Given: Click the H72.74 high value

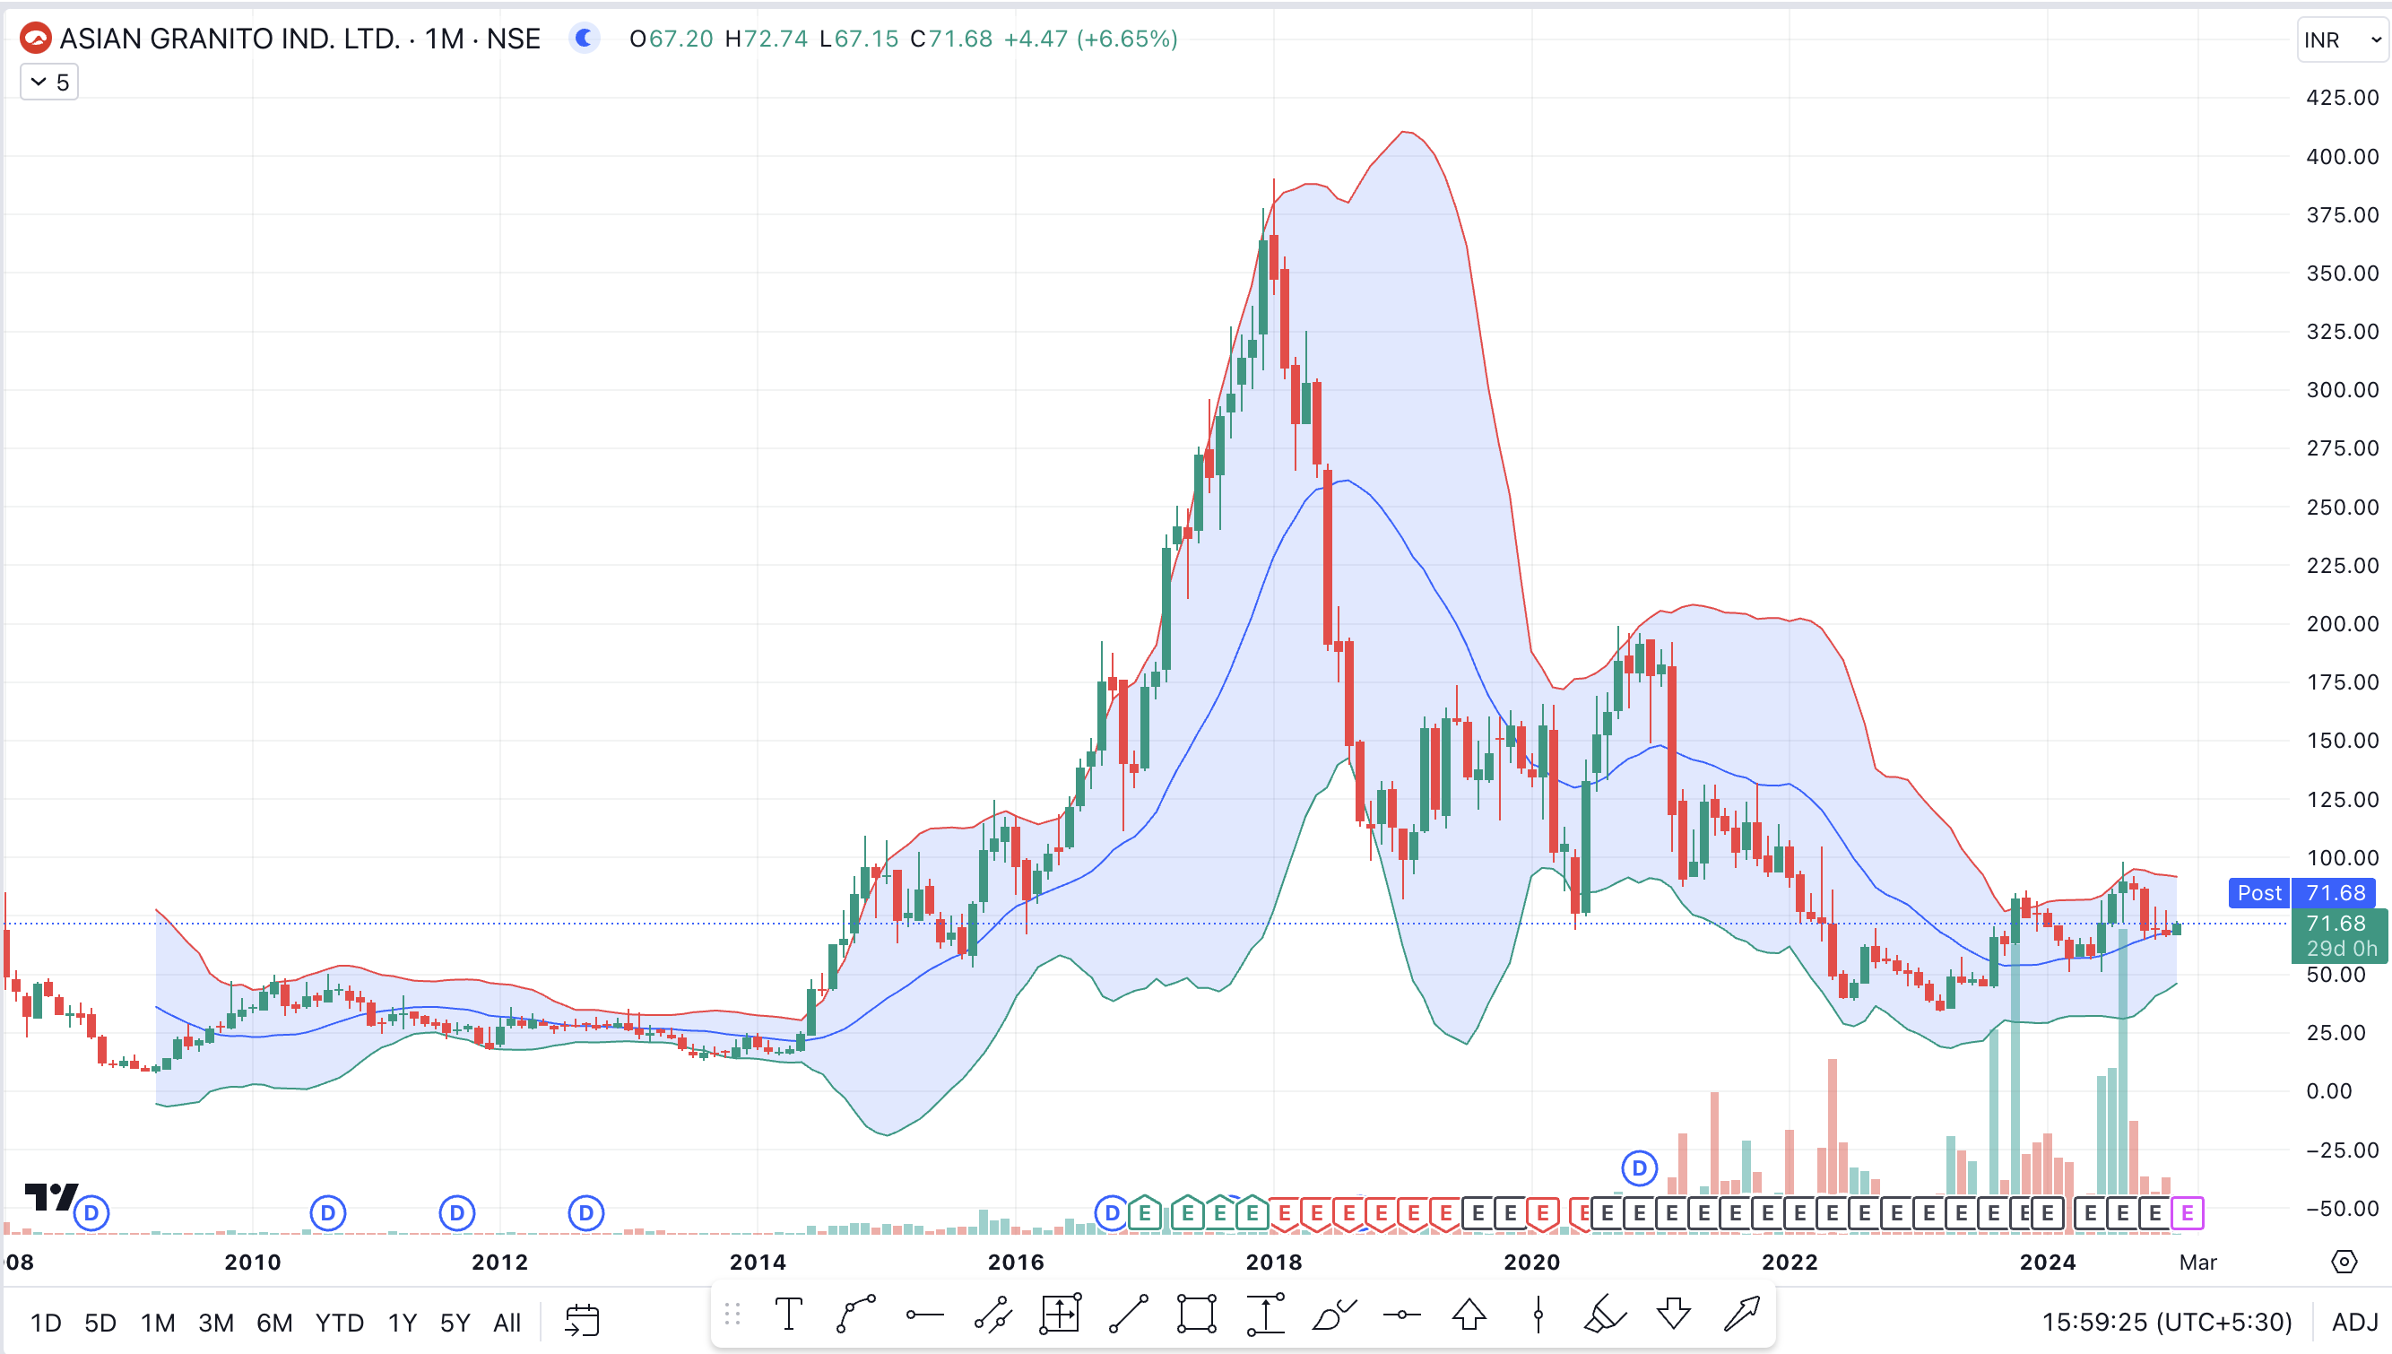Looking at the screenshot, I should pos(766,39).
